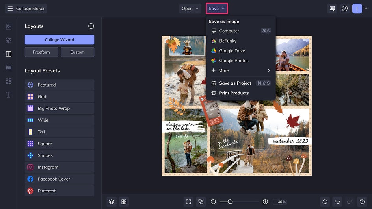Switch to Custom layout mode
The image size is (372, 209).
tap(77, 52)
